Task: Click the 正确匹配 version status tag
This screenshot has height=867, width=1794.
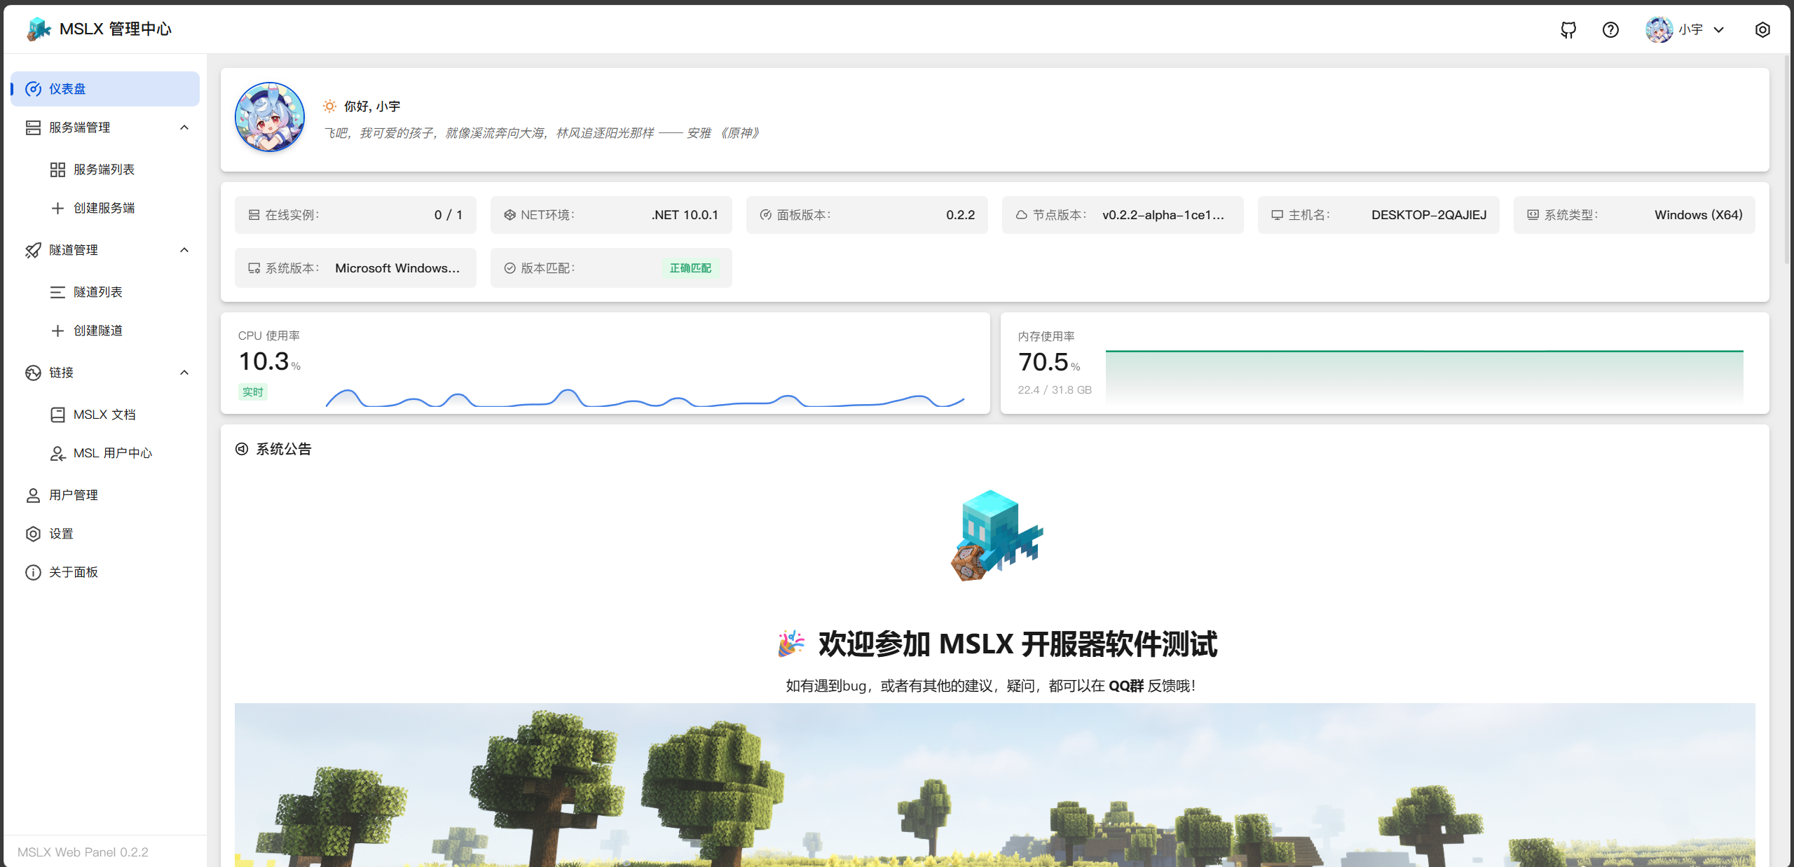Action: 690,268
